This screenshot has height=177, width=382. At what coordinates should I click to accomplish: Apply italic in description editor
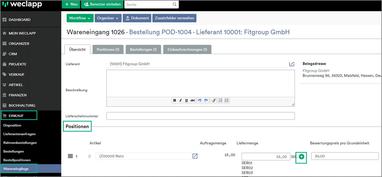tap(180, 100)
